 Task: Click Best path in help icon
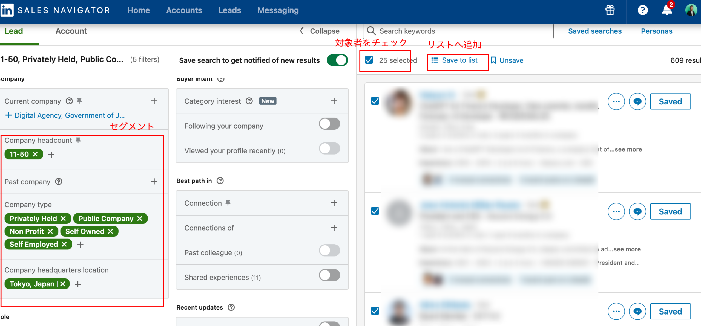click(x=220, y=181)
